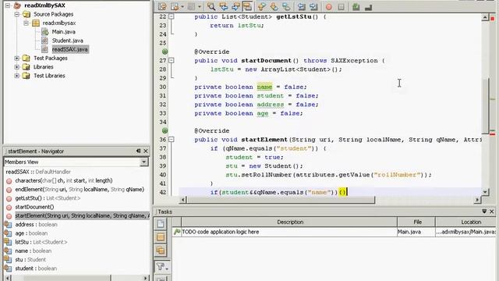Click the editor vertical scrollbar down arrow
Image resolution: width=499 pixels, height=281 pixels.
(x=485, y=192)
